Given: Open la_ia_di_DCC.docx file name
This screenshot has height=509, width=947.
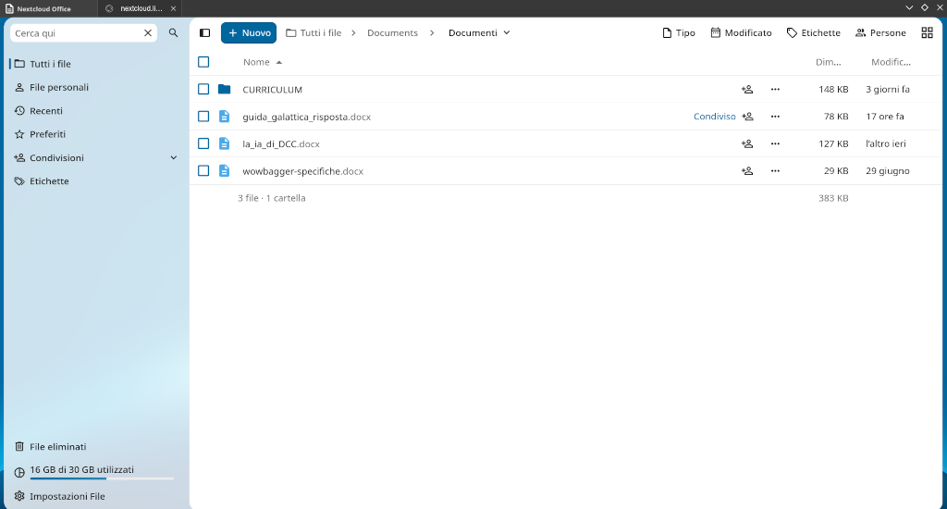Looking at the screenshot, I should [281, 143].
